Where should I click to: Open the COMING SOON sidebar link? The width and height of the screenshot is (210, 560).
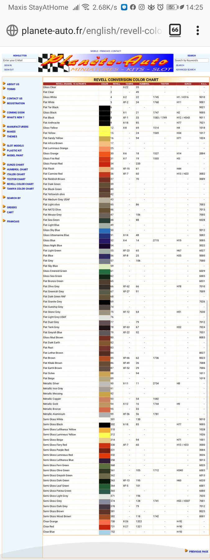point(16,113)
